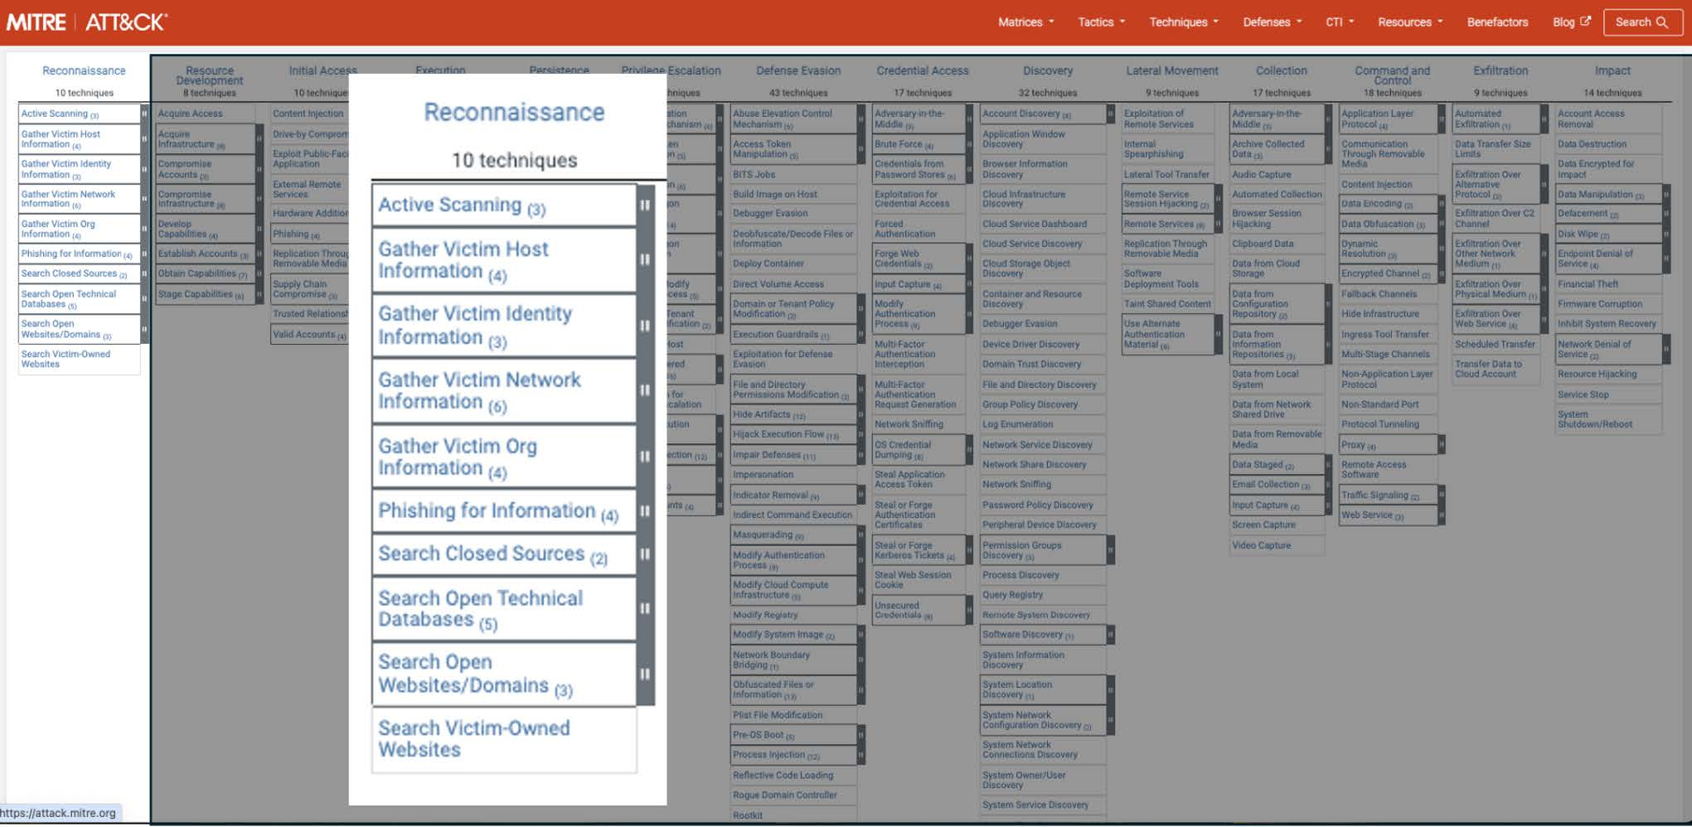Open the Resources menu
This screenshot has height=827, width=1692.
(x=1409, y=22)
